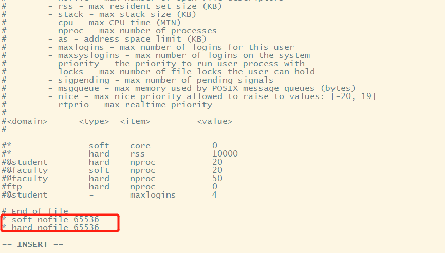This screenshot has height=254, width=445.
Task: Click '(bytes)' in the msgqueue line
Action: [338, 88]
